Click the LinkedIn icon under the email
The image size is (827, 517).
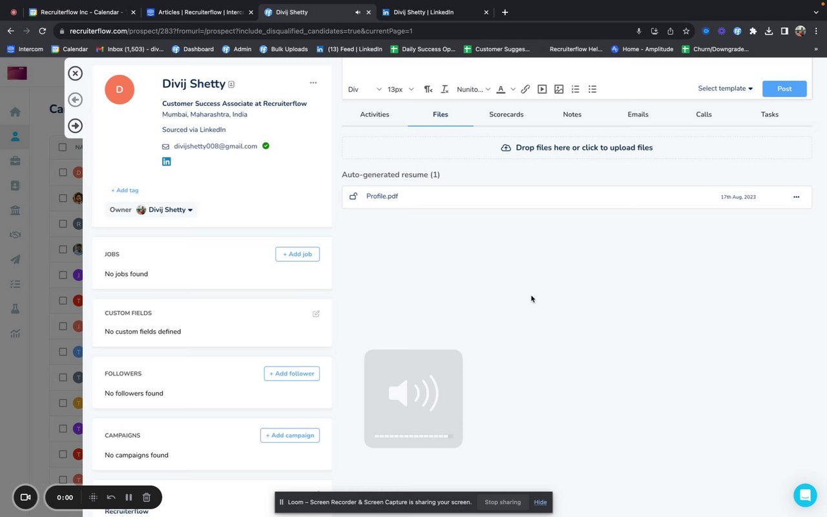pos(167,162)
